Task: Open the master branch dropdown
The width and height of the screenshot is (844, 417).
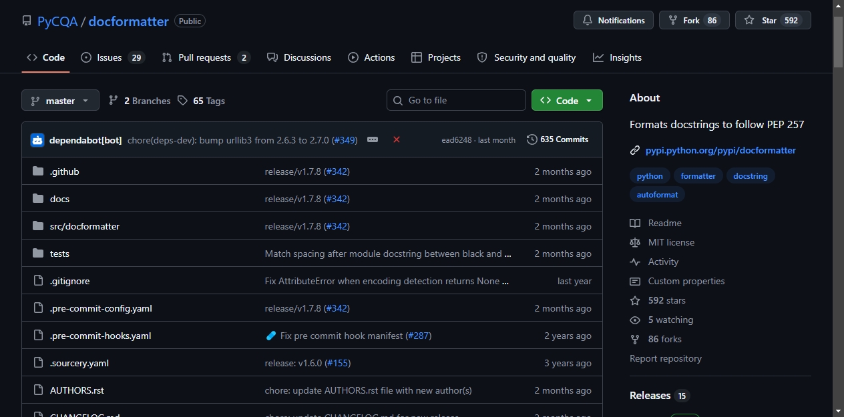Action: [x=60, y=101]
